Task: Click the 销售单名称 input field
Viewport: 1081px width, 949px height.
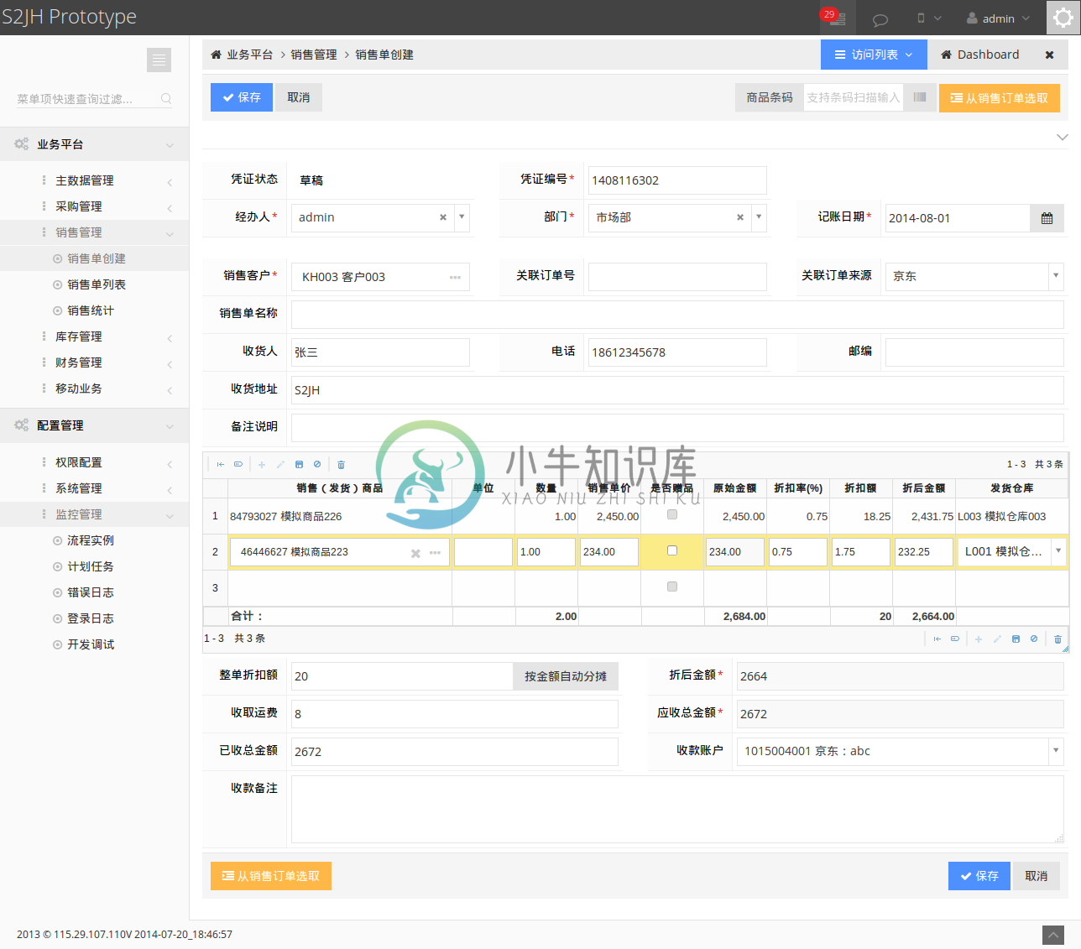Action: click(677, 315)
